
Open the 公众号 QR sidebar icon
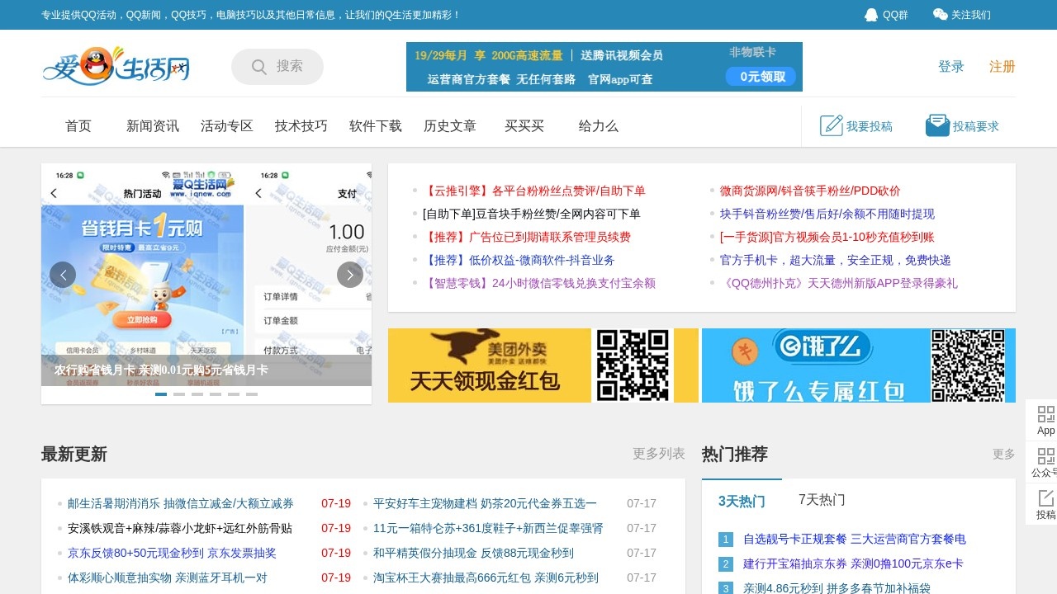[1046, 456]
